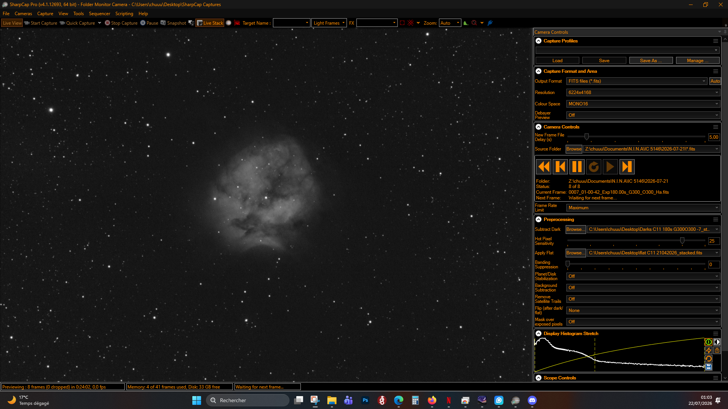Click Browse next to Subtract Dark
The image size is (728, 409).
coord(575,229)
